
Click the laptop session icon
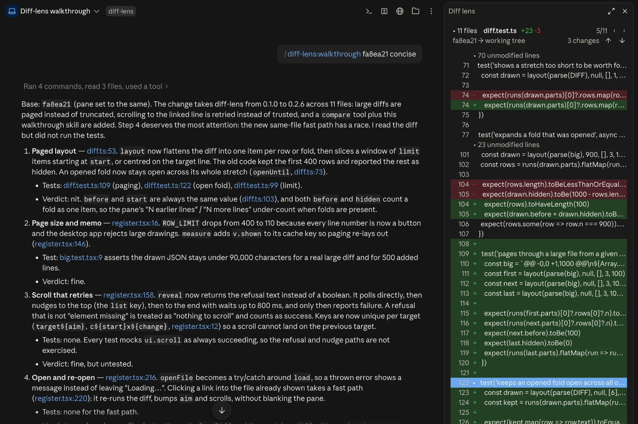(x=12, y=11)
